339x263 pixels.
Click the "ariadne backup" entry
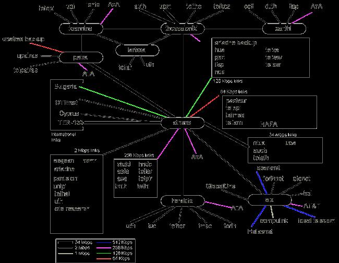235,43
